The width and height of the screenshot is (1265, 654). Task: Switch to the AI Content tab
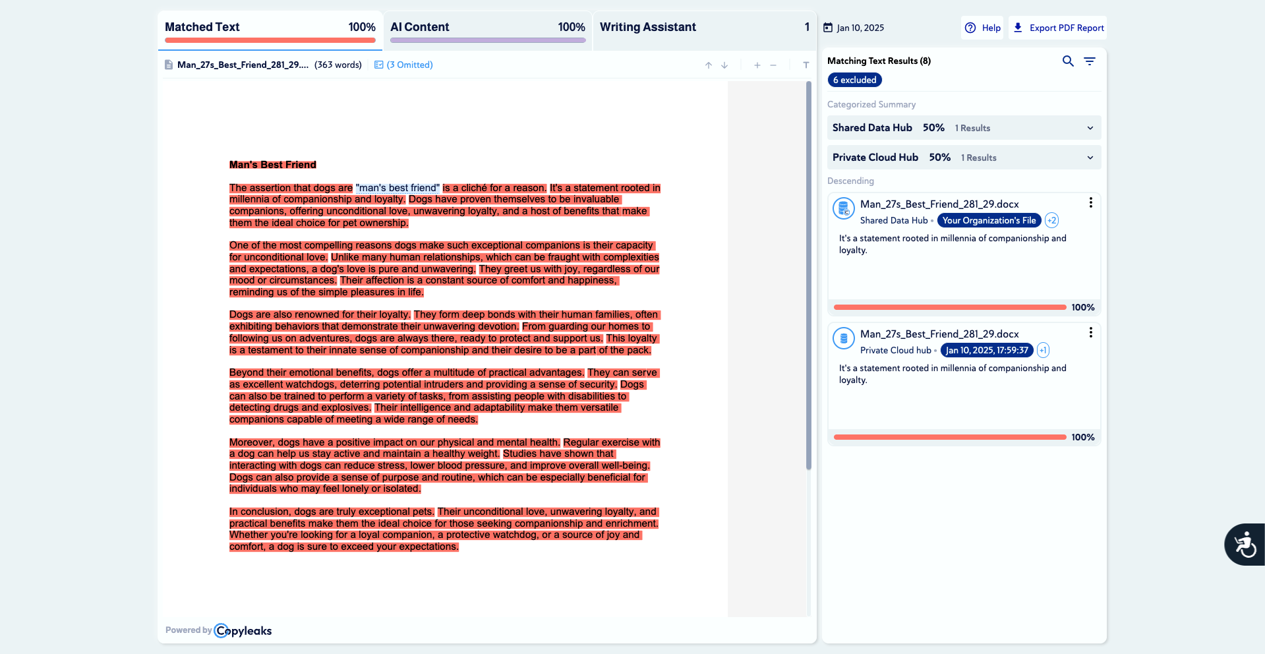pyautogui.click(x=487, y=28)
